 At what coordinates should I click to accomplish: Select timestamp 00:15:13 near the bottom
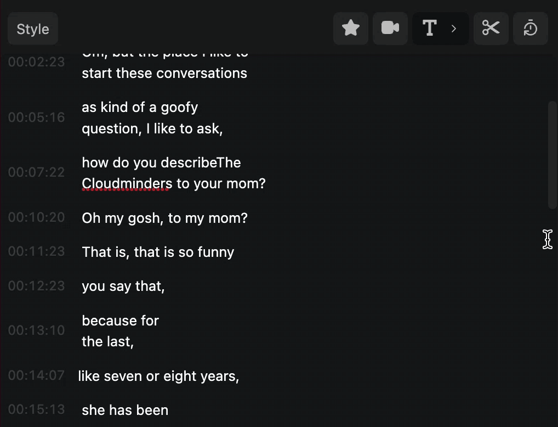click(36, 409)
